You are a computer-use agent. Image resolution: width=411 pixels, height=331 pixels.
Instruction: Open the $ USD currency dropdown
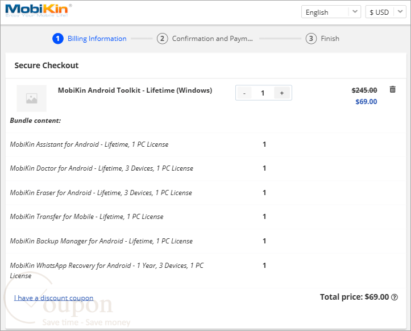tap(385, 12)
